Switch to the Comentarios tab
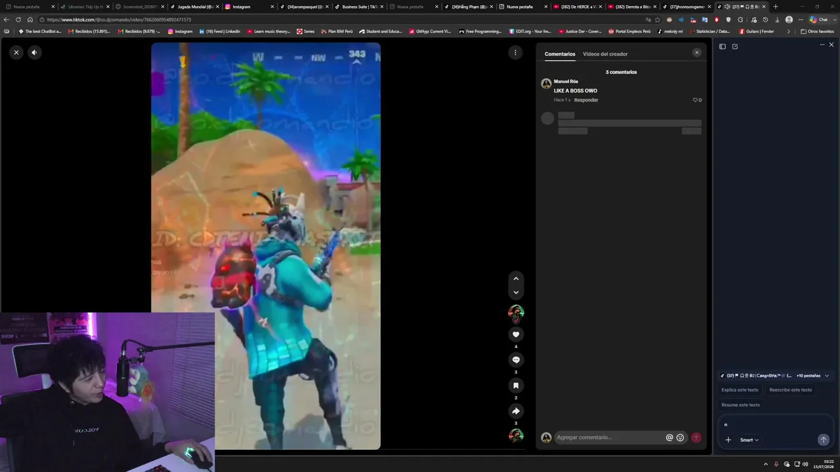This screenshot has width=840, height=472. pyautogui.click(x=560, y=54)
